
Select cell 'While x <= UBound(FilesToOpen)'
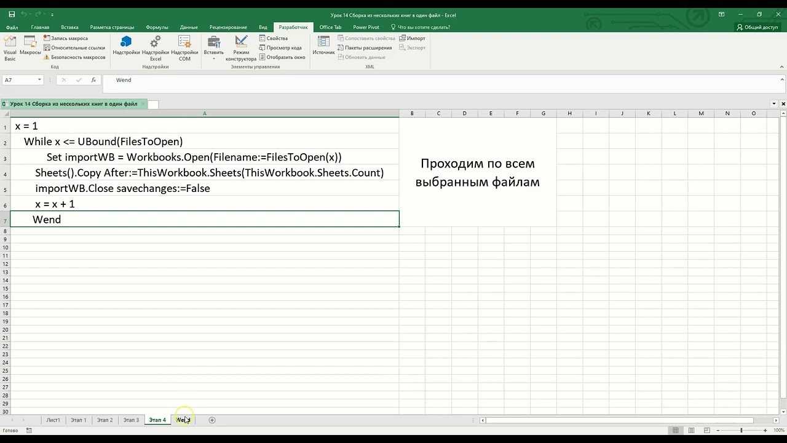click(x=205, y=142)
